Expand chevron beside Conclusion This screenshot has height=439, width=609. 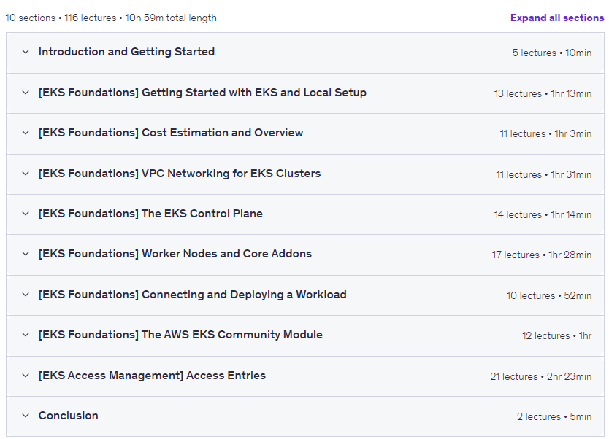(x=26, y=416)
